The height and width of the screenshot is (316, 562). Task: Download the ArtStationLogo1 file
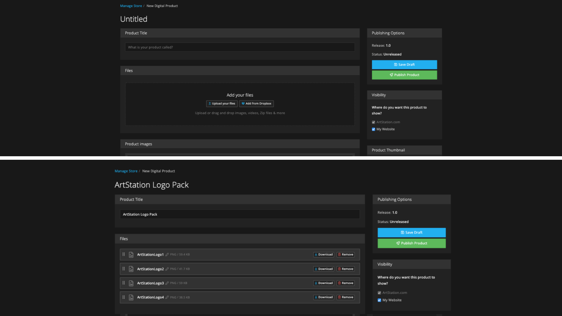coord(324,255)
